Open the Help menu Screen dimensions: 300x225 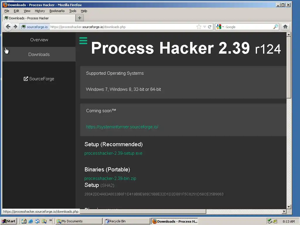[x=84, y=11]
